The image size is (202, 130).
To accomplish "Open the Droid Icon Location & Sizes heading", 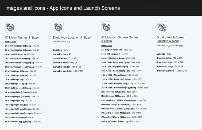I will pyautogui.click(x=72, y=38).
